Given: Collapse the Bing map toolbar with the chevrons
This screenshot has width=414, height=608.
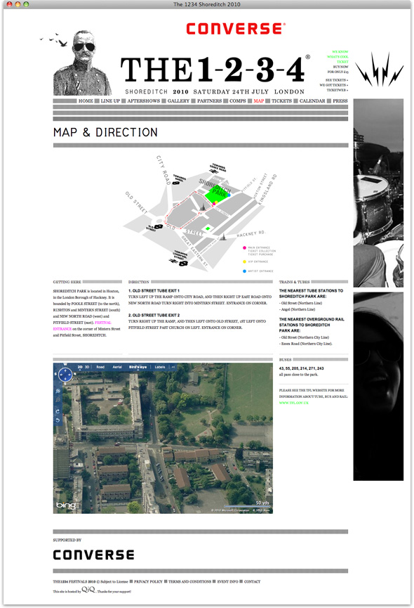Looking at the screenshot, I should (173, 367).
